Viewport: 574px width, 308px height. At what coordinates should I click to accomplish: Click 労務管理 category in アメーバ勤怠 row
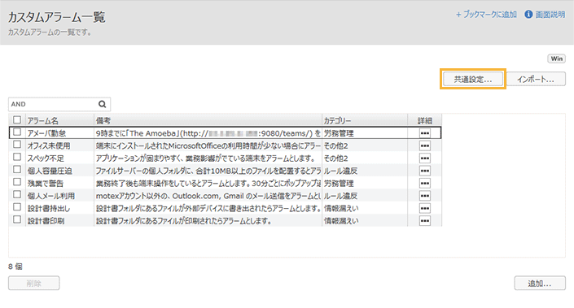(x=339, y=133)
